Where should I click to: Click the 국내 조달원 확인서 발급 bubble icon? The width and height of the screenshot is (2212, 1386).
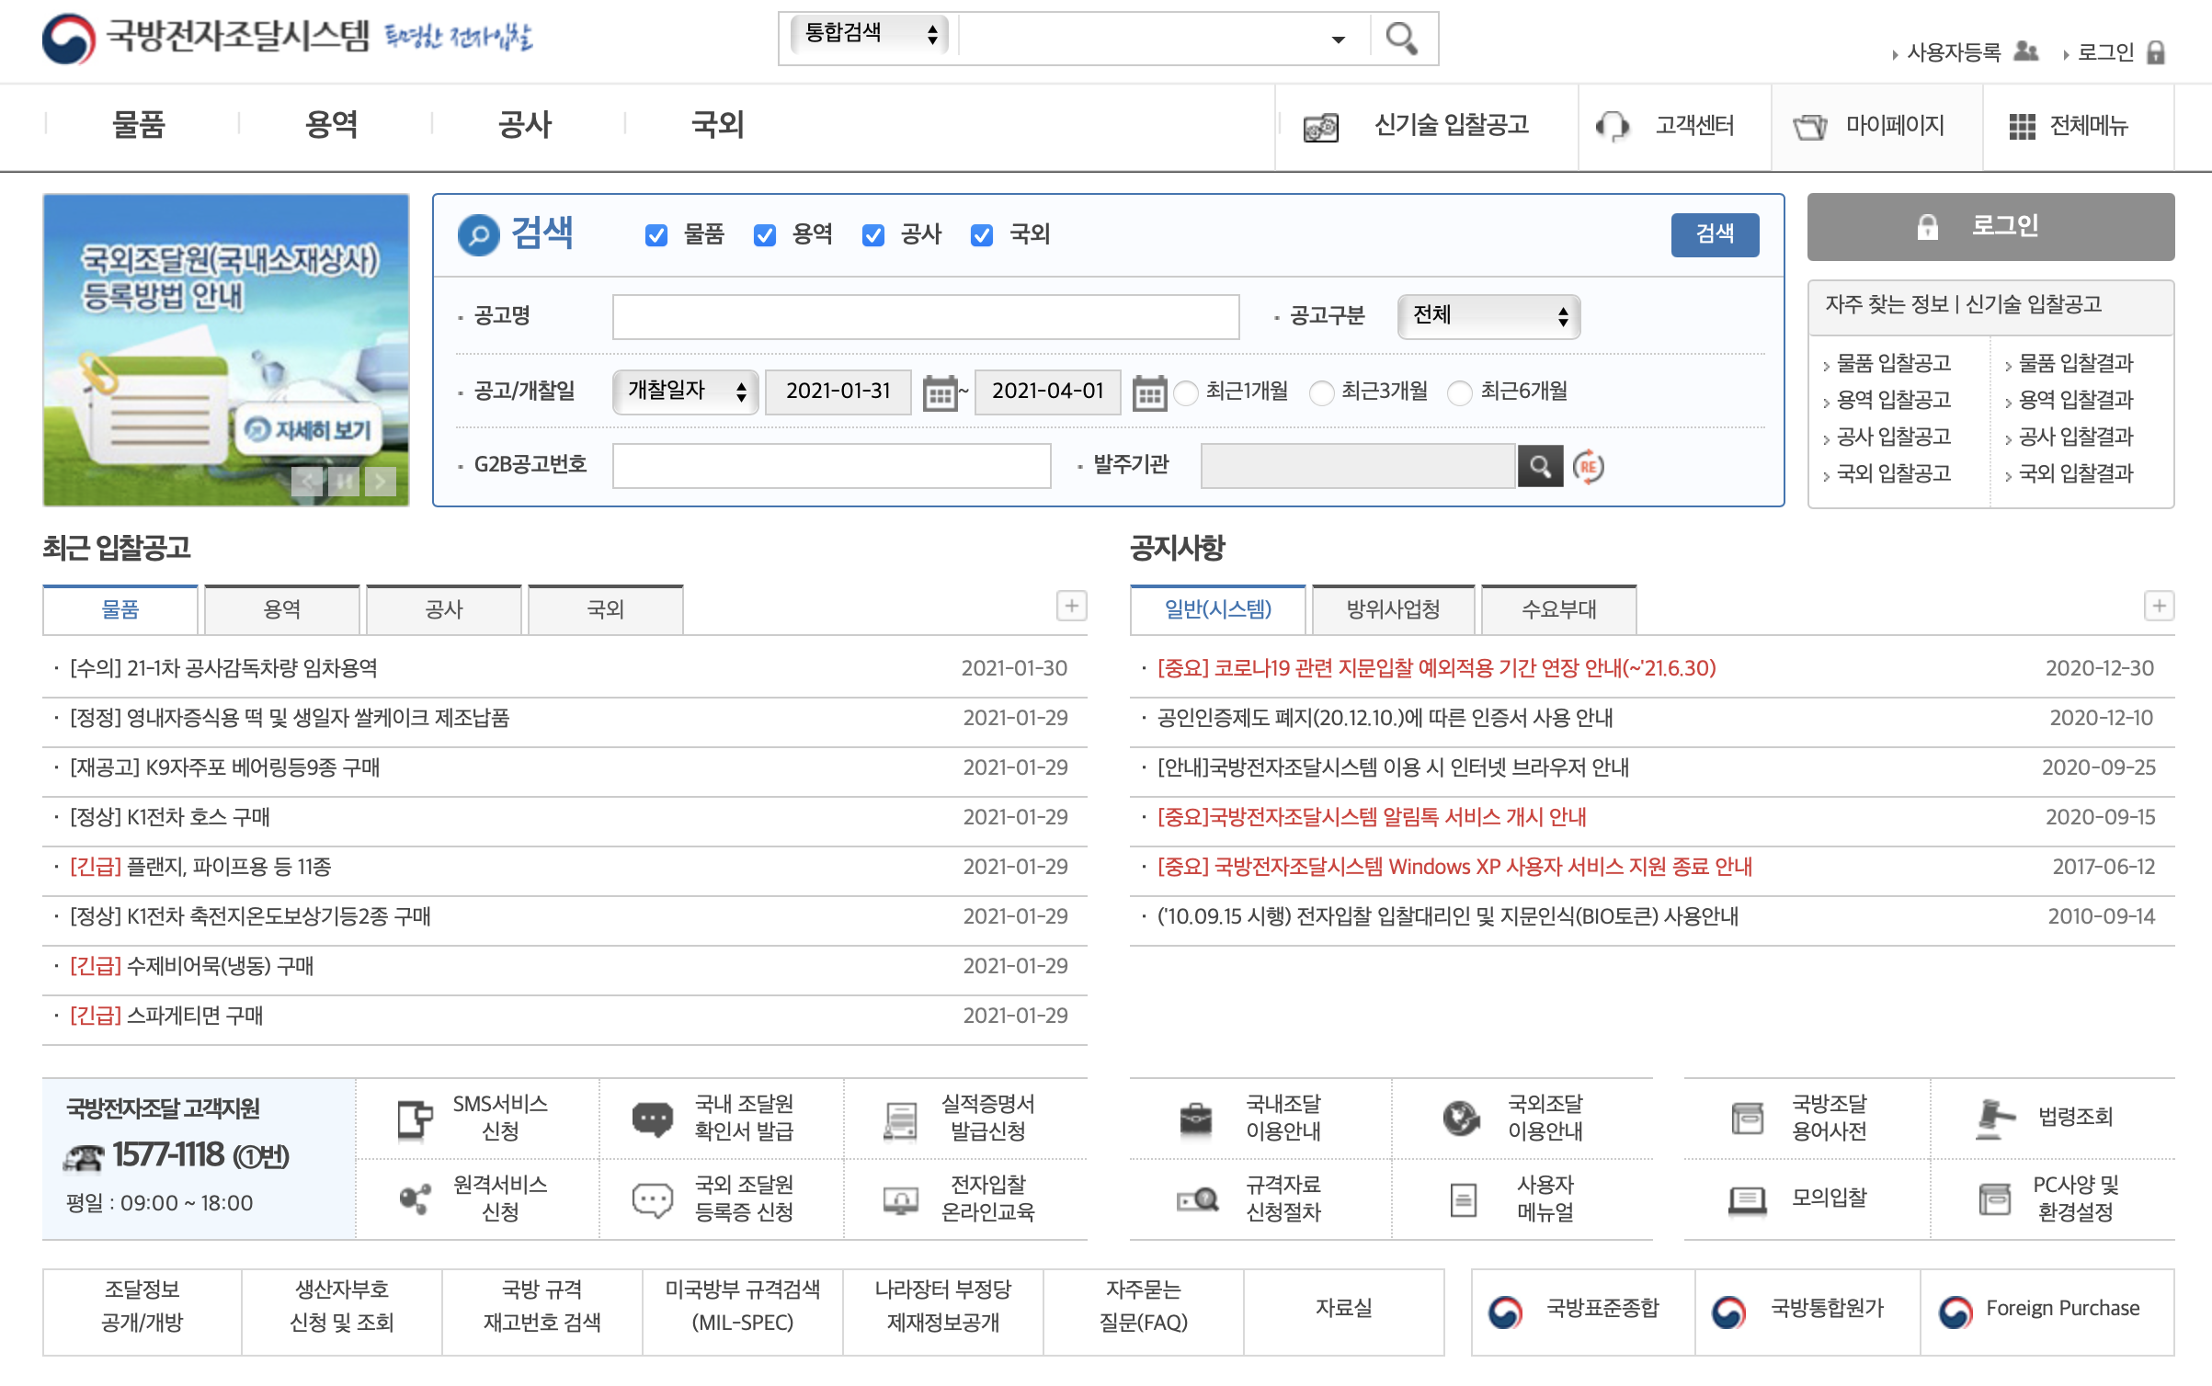(652, 1119)
